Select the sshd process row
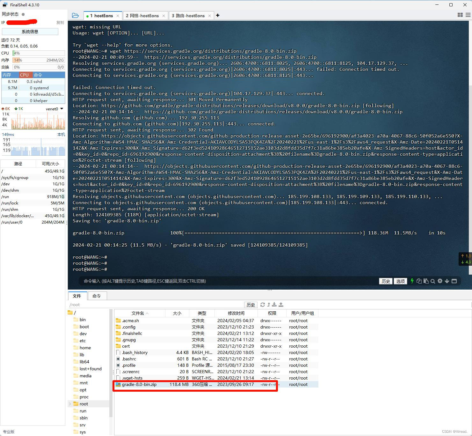This screenshot has height=436, width=472. coord(33,81)
